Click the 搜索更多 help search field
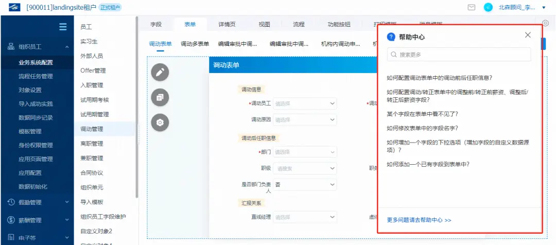The width and height of the screenshot is (556, 245). coord(459,55)
